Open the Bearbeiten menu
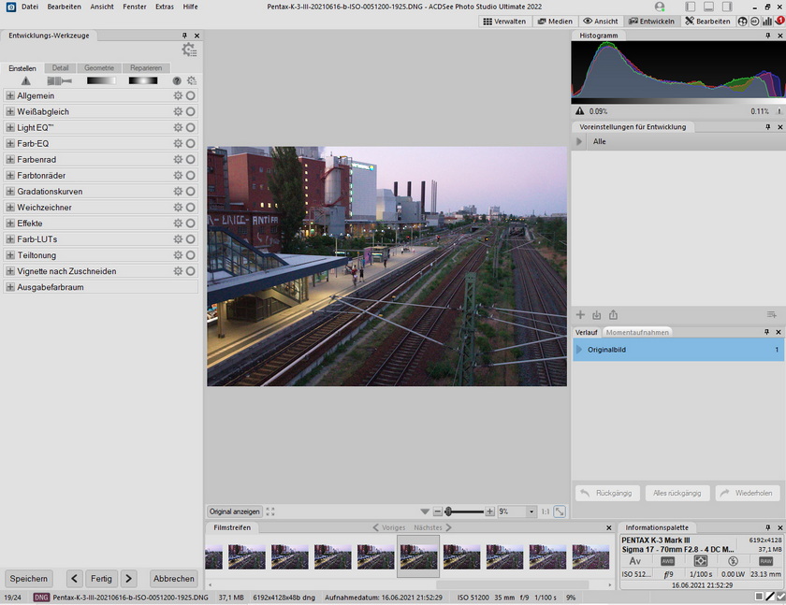Screen dimensions: 786x605 click(x=65, y=7)
